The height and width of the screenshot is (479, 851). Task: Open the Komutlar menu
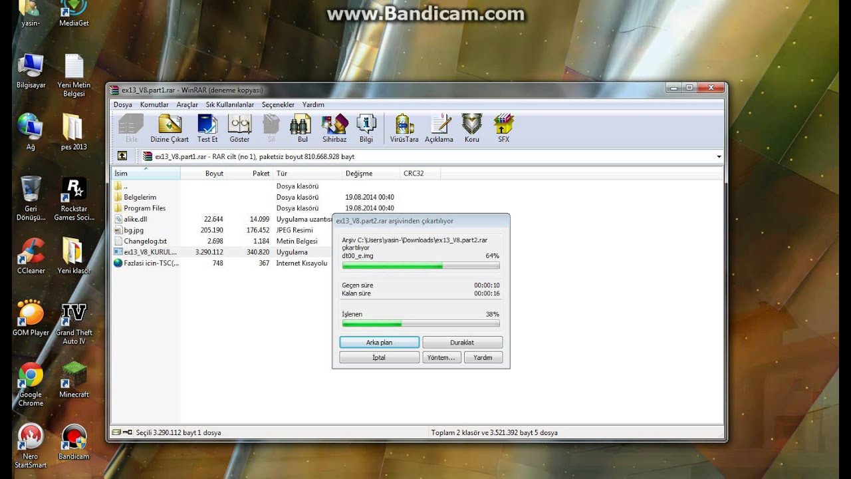[x=154, y=104]
